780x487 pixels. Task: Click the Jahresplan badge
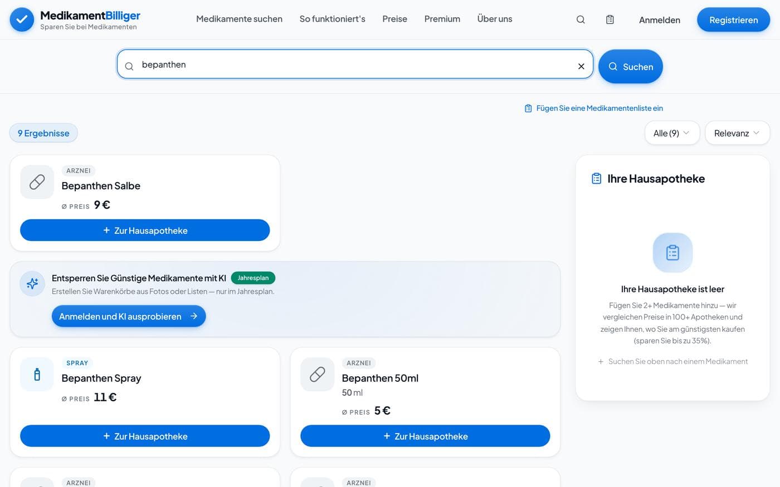[253, 278]
